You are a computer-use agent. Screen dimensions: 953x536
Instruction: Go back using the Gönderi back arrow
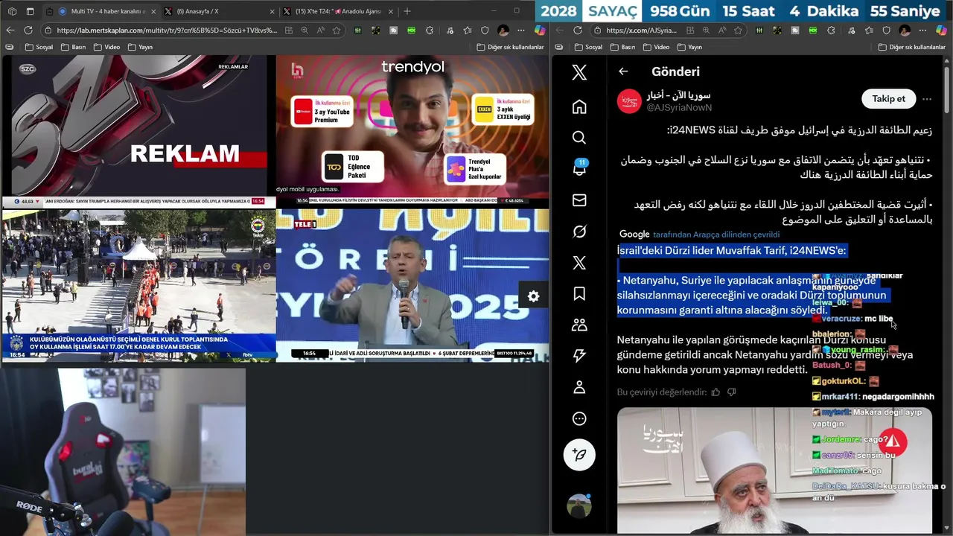[623, 71]
